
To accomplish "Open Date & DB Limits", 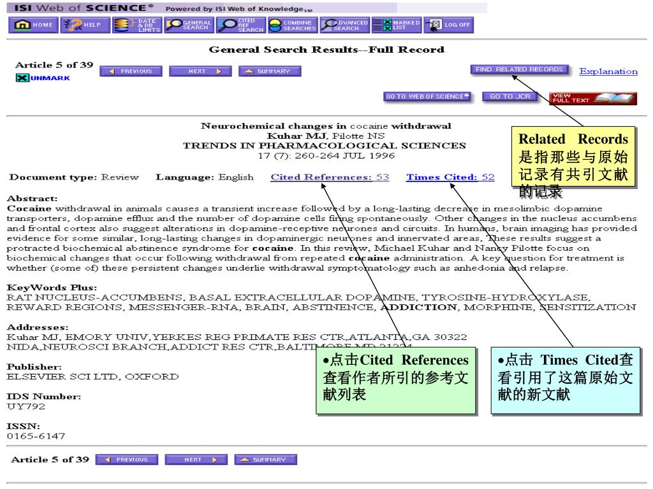I will [137, 25].
